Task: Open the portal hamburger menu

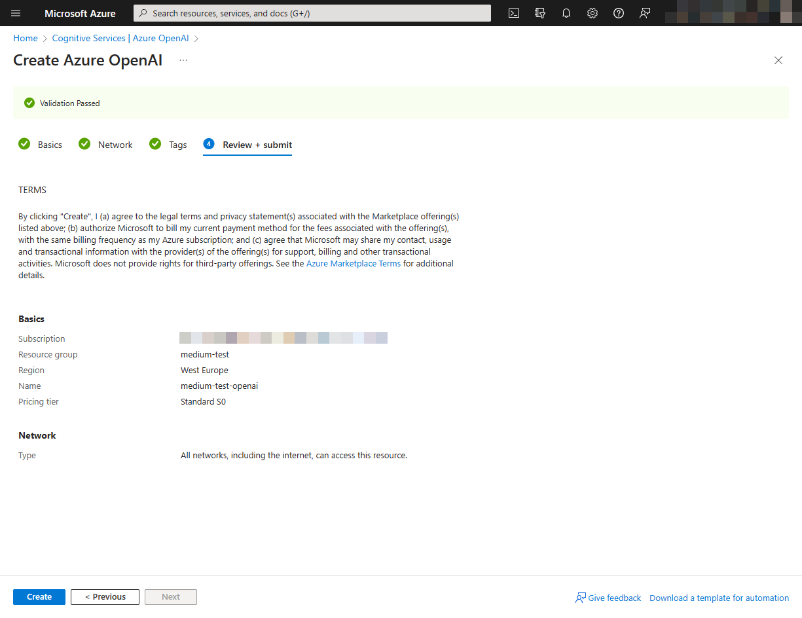Action: [16, 13]
